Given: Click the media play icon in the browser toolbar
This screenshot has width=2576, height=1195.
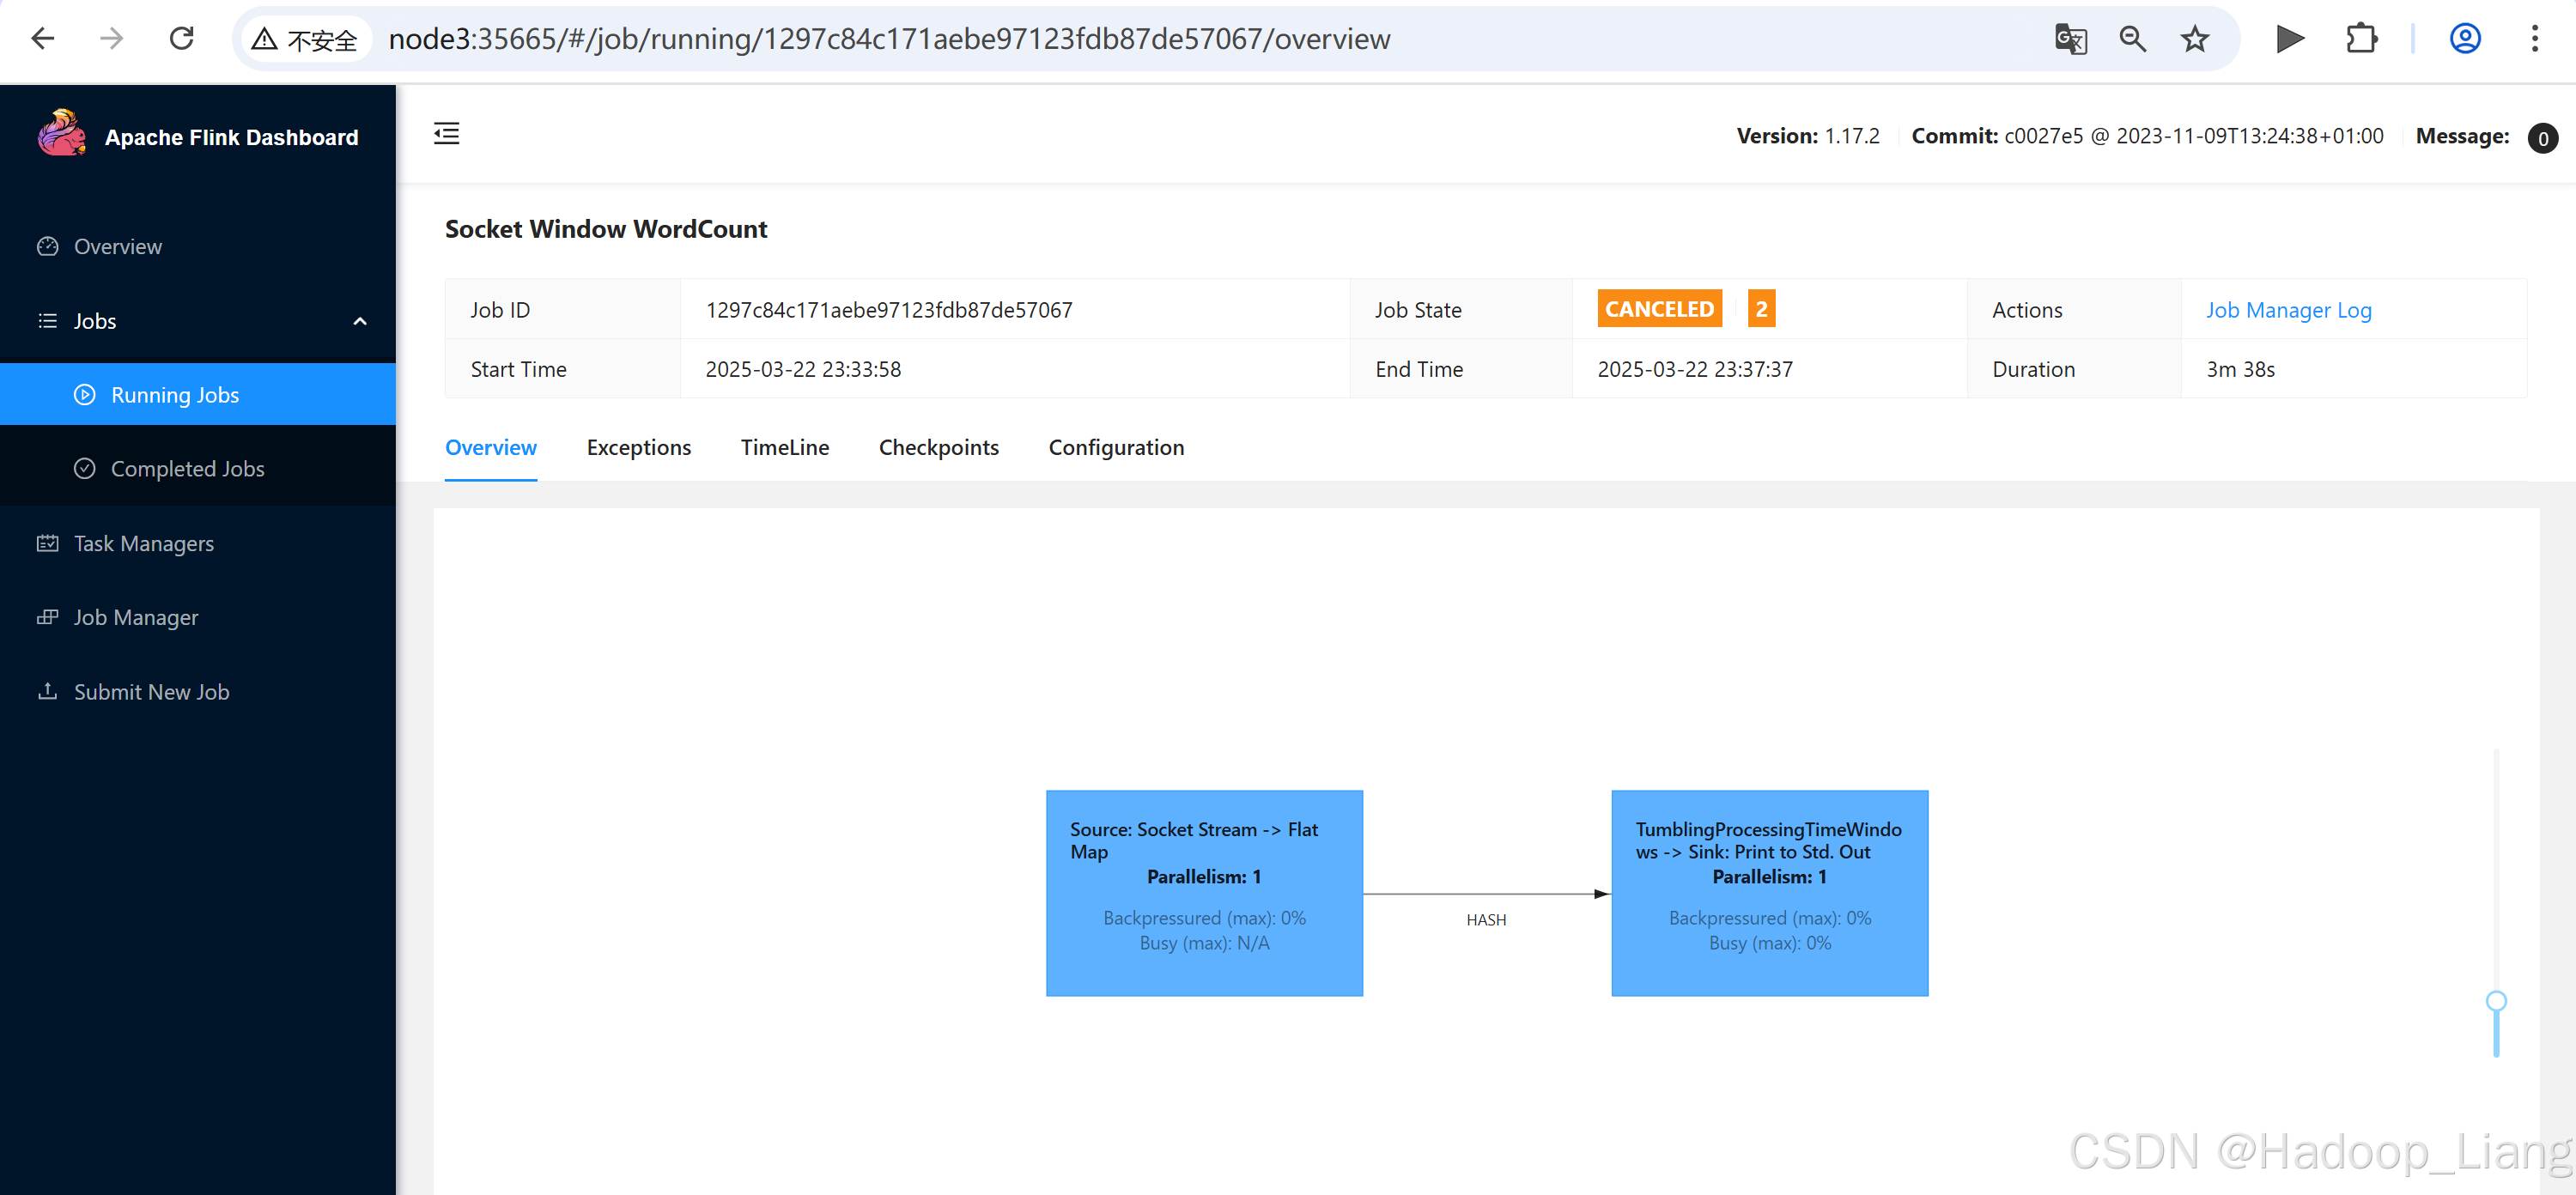Looking at the screenshot, I should point(2289,39).
